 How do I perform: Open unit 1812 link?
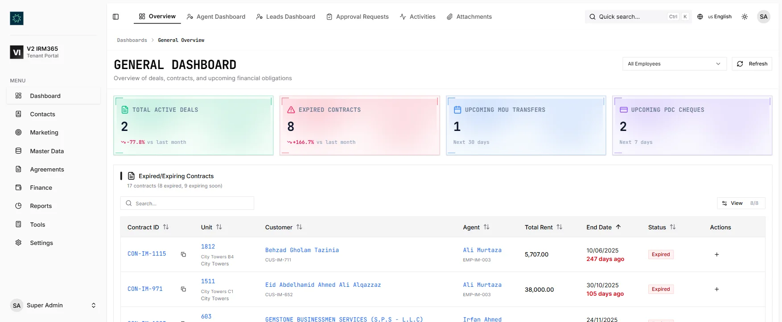208,247
